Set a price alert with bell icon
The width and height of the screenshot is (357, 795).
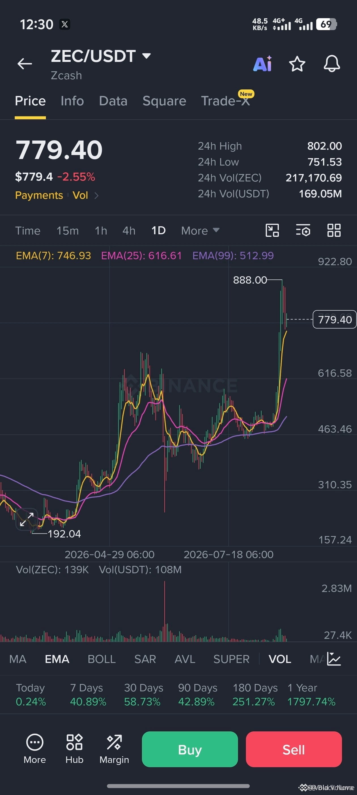pyautogui.click(x=331, y=64)
